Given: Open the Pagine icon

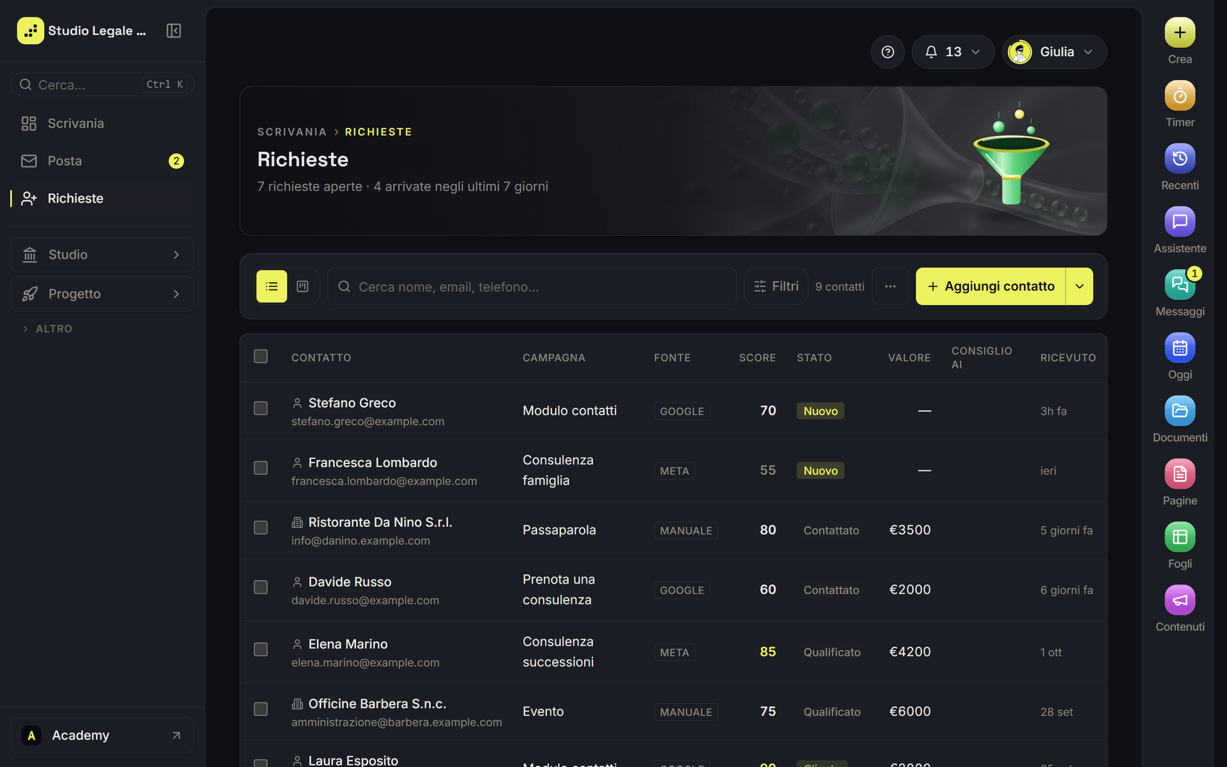Looking at the screenshot, I should [1180, 474].
